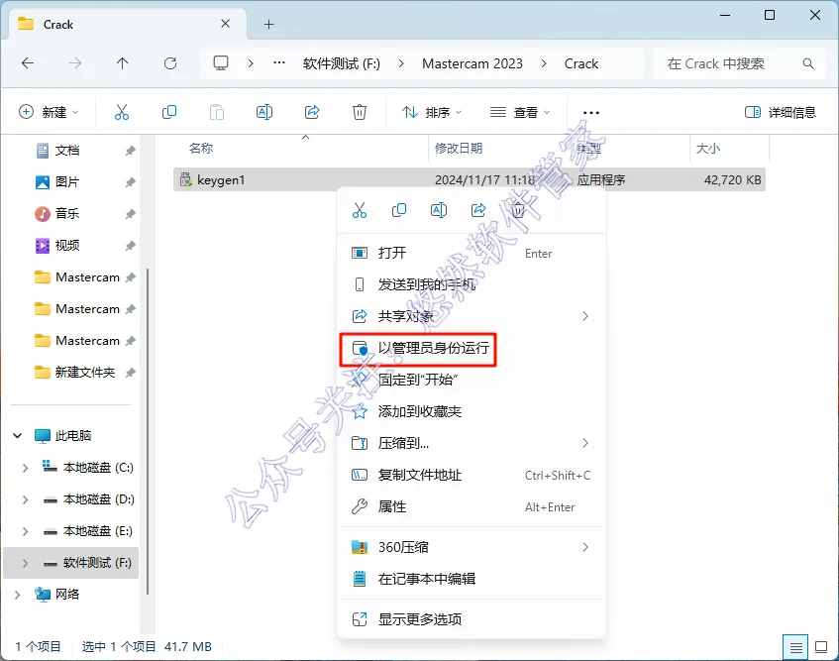This screenshot has height=661, width=839.
Task: Expand the 网络 tree node
Action: tap(17, 595)
